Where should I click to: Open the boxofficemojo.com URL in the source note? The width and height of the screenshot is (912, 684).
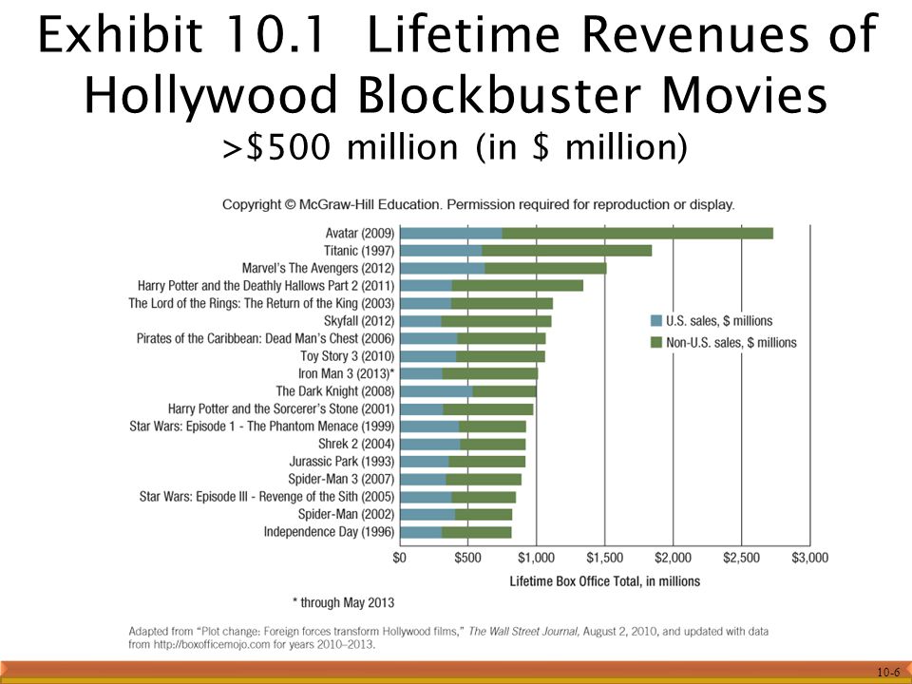pos(212,644)
